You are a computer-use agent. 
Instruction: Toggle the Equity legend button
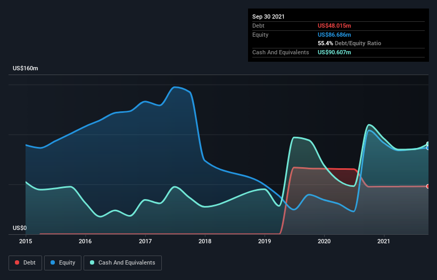click(x=63, y=263)
